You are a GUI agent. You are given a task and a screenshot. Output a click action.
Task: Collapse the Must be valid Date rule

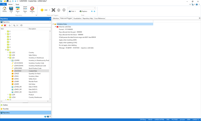[x=56, y=27]
